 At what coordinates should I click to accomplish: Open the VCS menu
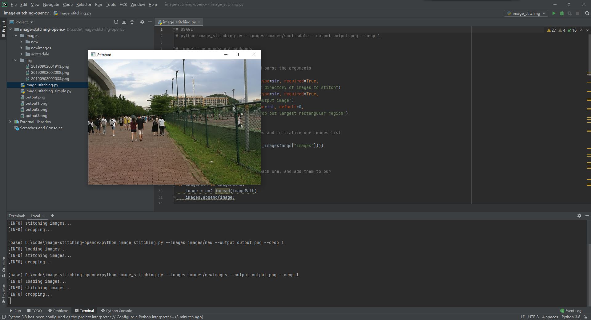click(x=123, y=4)
